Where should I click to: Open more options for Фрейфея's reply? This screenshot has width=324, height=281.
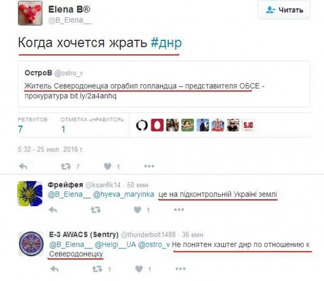[x=179, y=210]
